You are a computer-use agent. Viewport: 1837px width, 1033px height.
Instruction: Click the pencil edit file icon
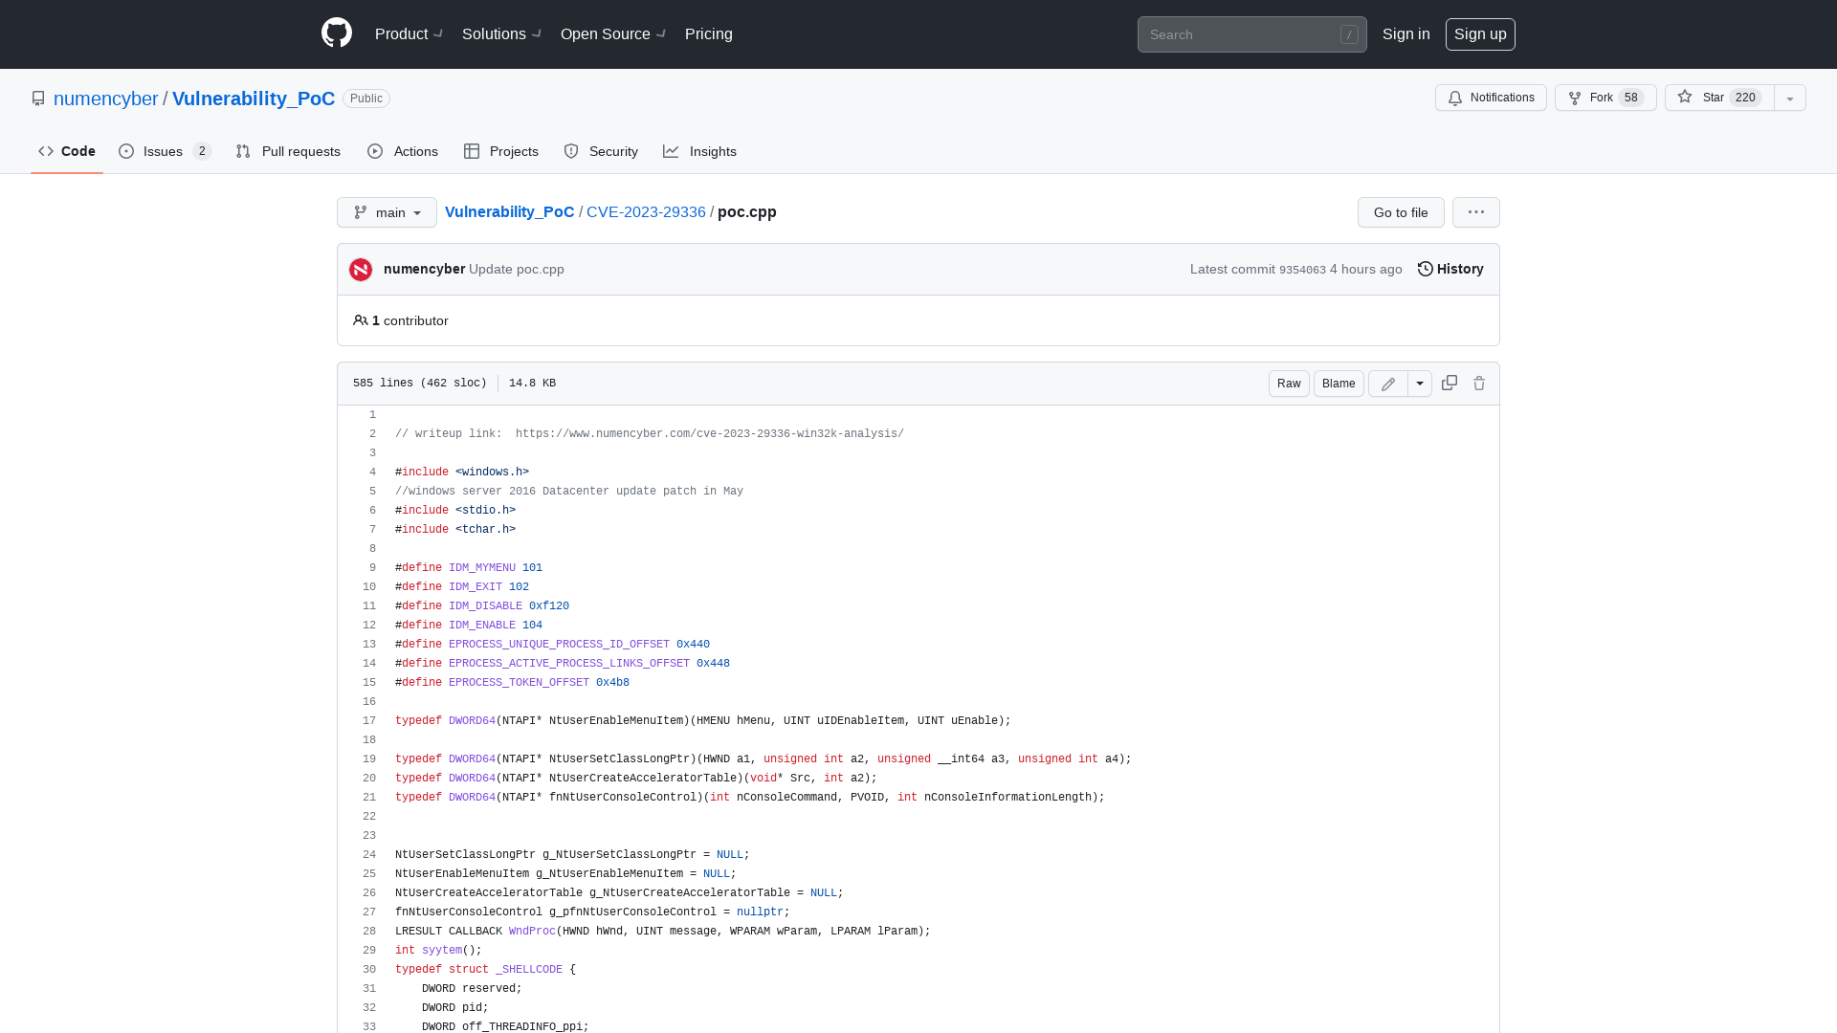[x=1388, y=384]
